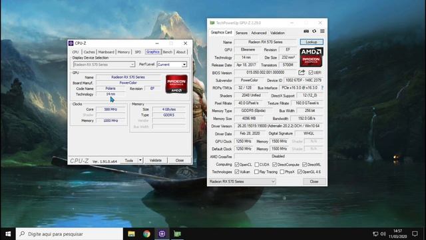Switch to the CPU tab in CPU-Z

(x=75, y=52)
